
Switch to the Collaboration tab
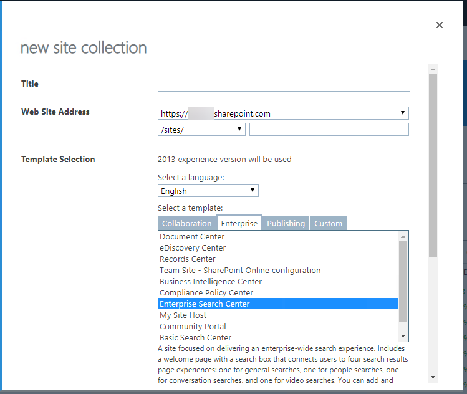187,223
